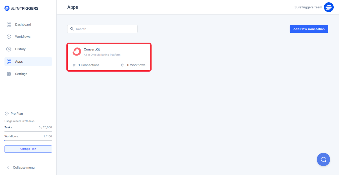The image size is (339, 175).
Task: Click the search magnifier icon
Action: (72, 29)
